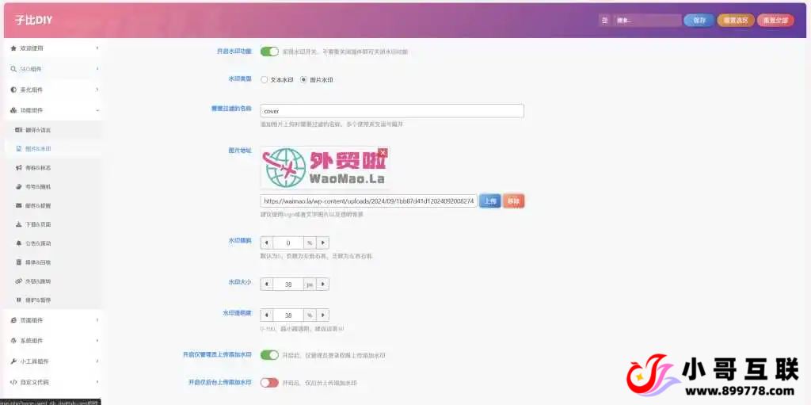
Task: Click the link icon for 外链&跳转
Action: pos(18,281)
